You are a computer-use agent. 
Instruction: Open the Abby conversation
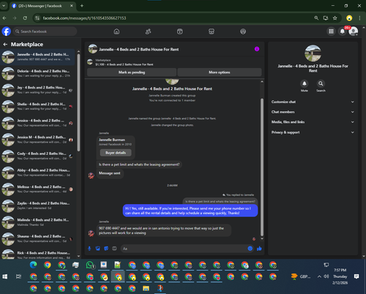point(38,173)
